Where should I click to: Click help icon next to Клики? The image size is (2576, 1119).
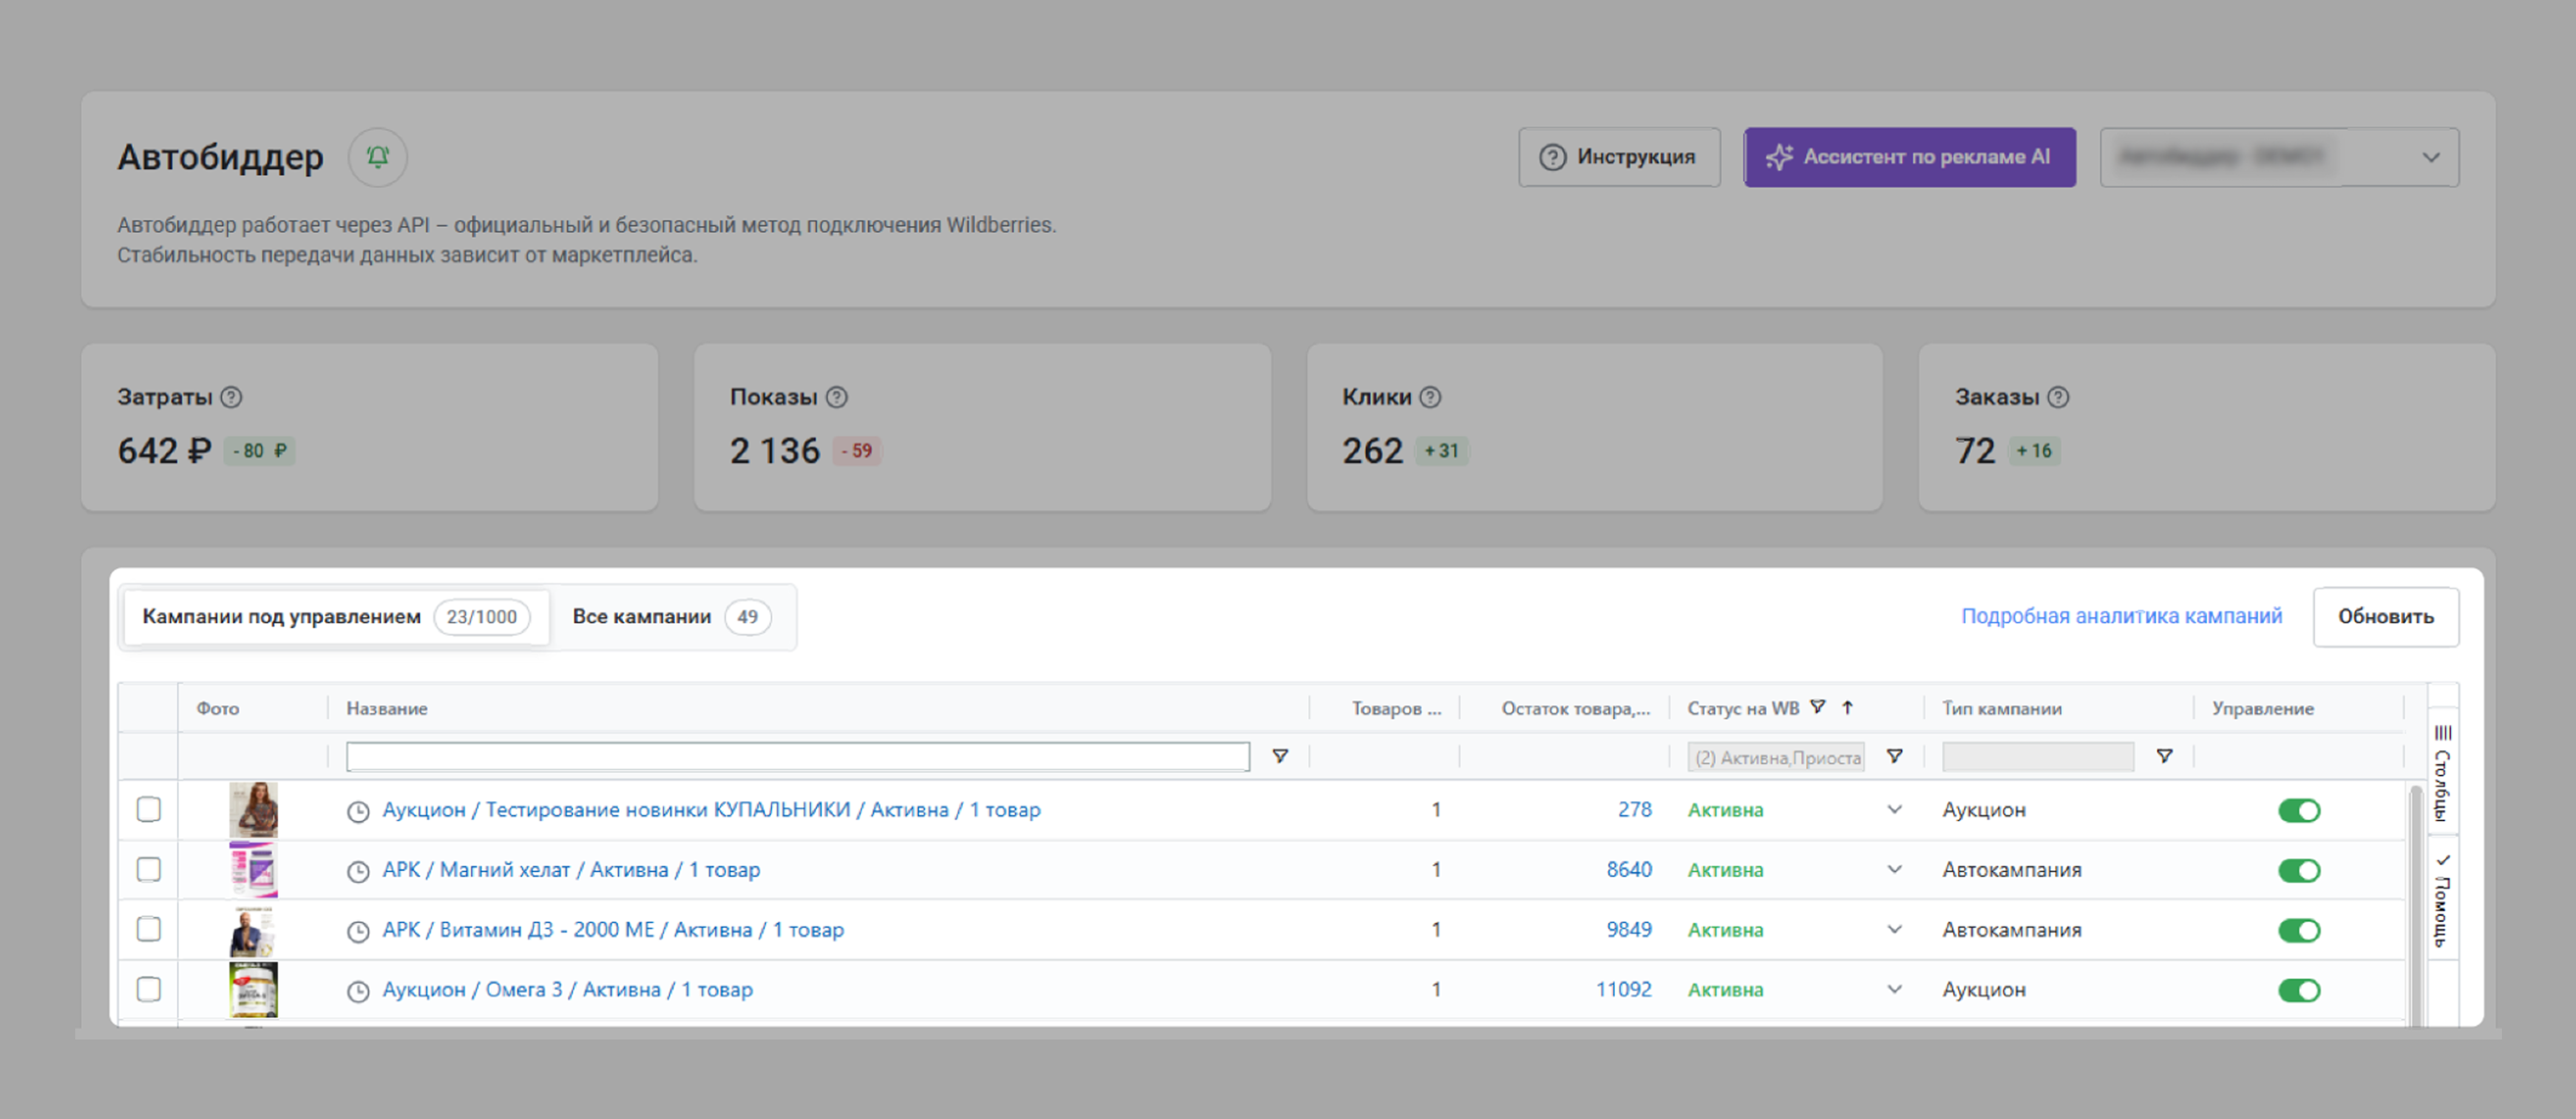coord(1431,397)
